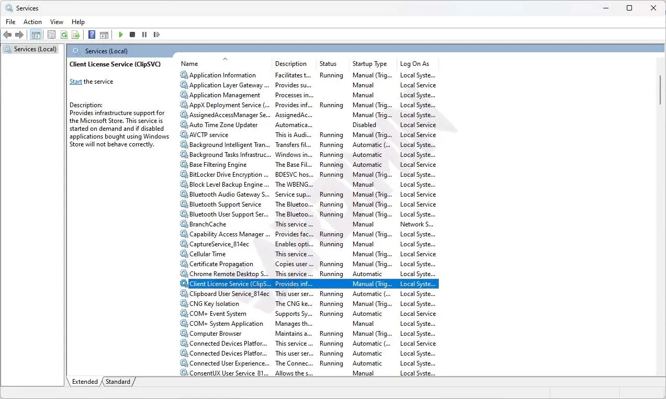Sort by the Startup Type column header

[369, 64]
